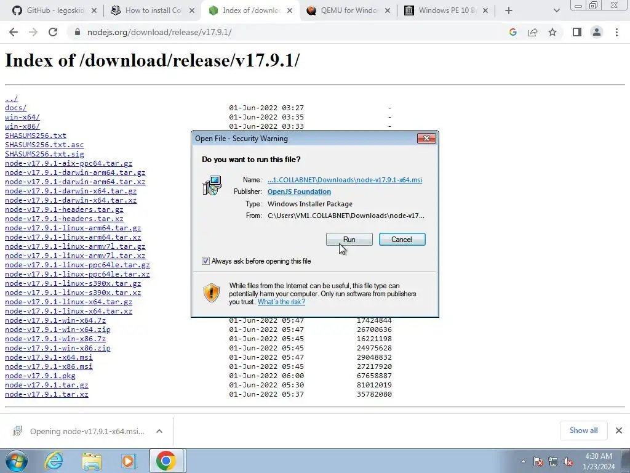This screenshot has height=473, width=630.
Task: Click the shield warning icon in dialog
Action: (x=212, y=293)
